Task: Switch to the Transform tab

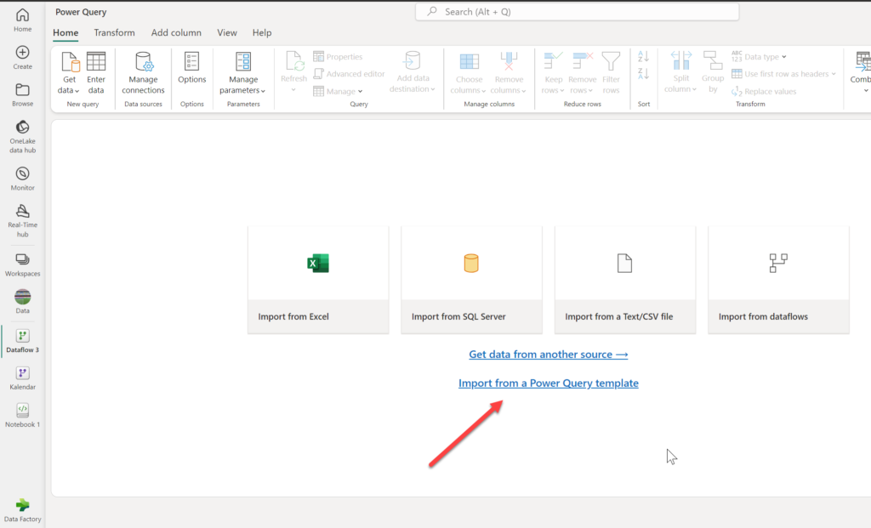Action: 115,33
